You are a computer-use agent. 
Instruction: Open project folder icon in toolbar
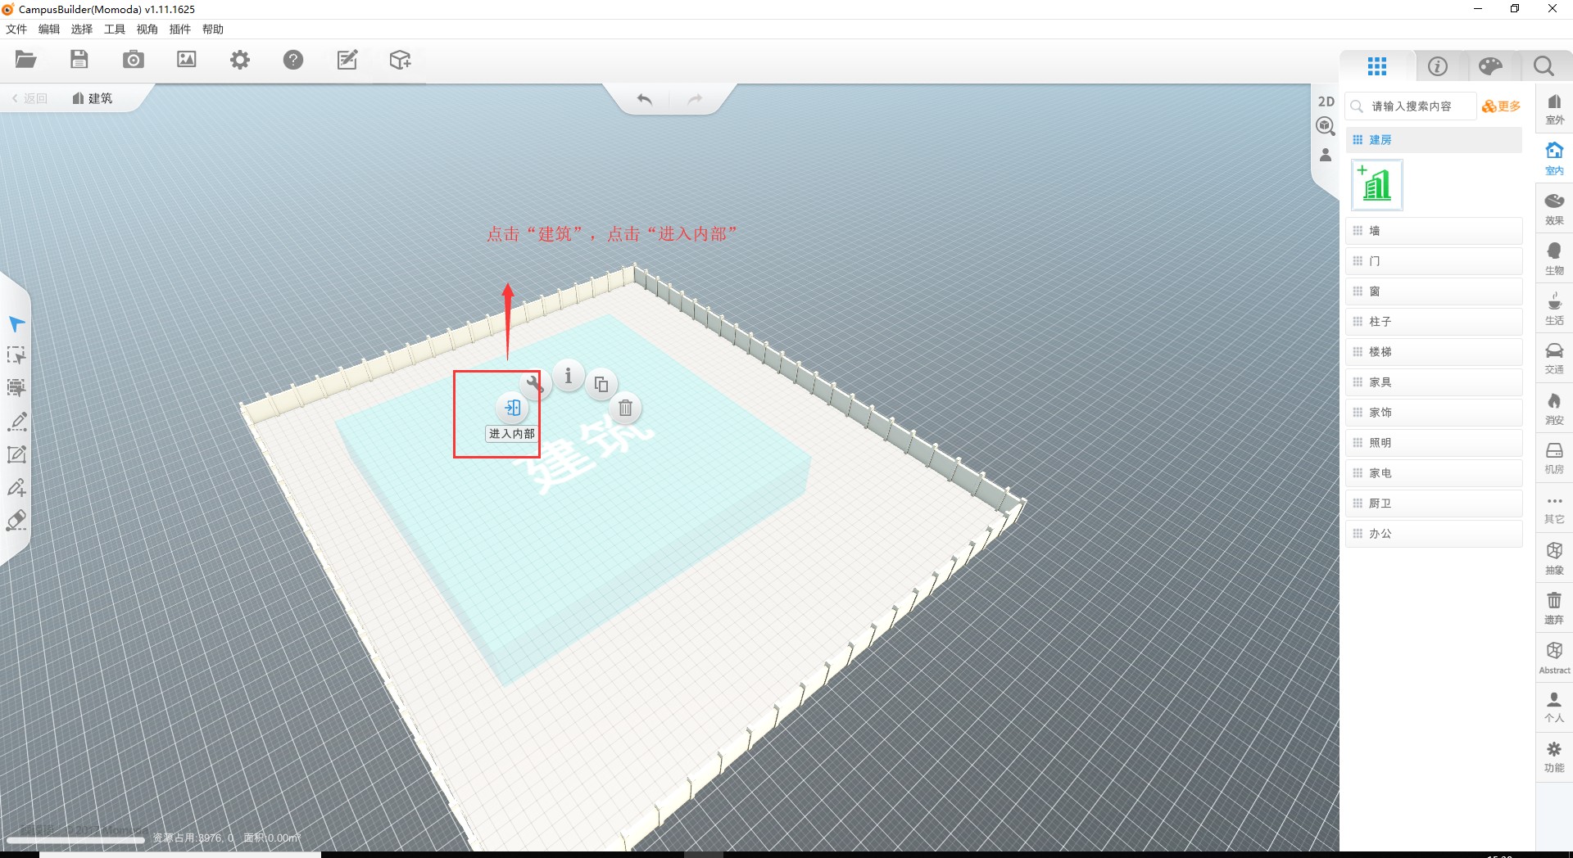(26, 60)
